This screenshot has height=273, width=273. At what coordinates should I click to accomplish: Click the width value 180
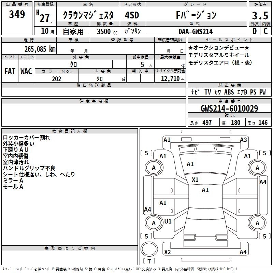(235, 123)
